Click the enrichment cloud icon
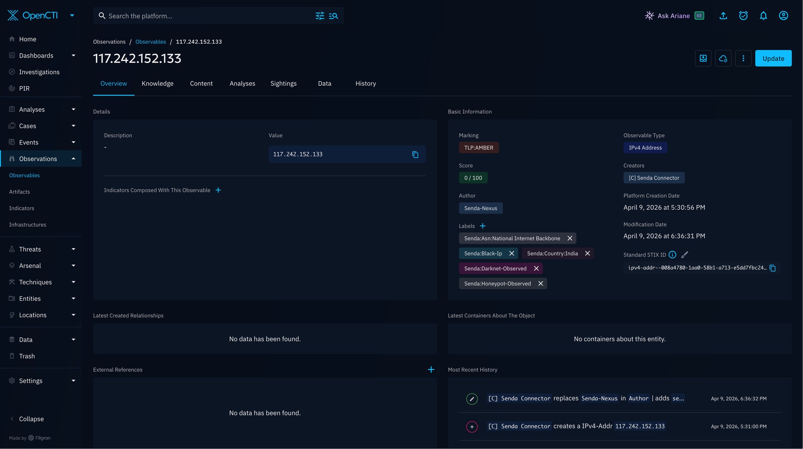This screenshot has width=803, height=449. point(723,58)
